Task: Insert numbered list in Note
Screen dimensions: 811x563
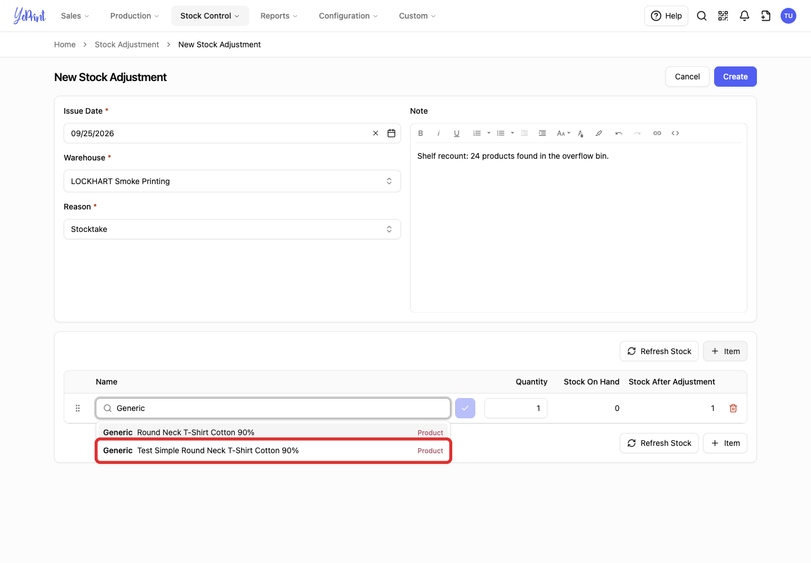Action: point(477,133)
